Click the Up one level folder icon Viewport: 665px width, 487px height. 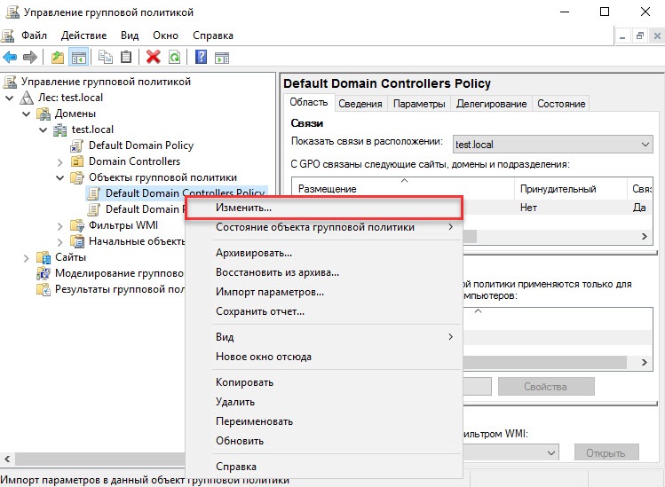click(57, 58)
